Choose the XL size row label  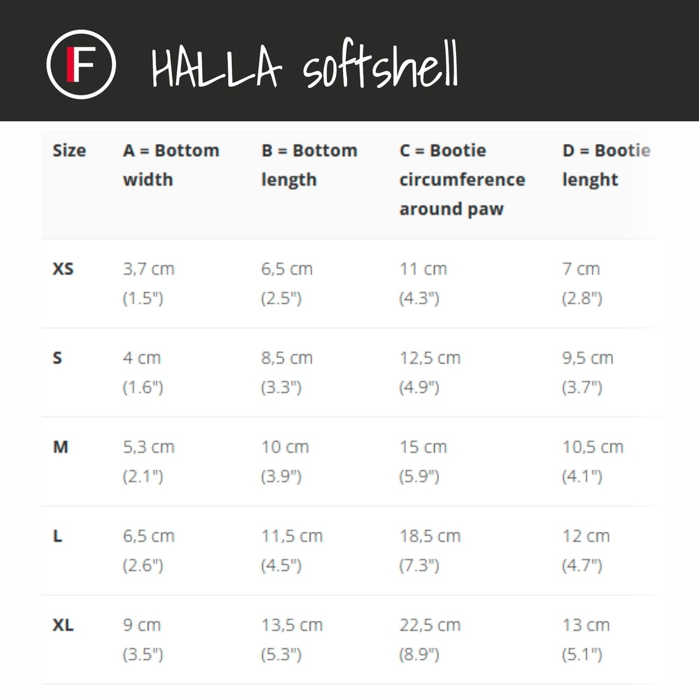point(63,626)
